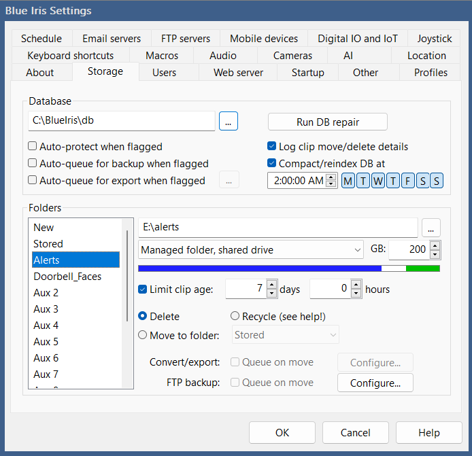Screen dimensions: 472x456
Task: Uncheck Log clip move/delete details
Action: (x=272, y=146)
